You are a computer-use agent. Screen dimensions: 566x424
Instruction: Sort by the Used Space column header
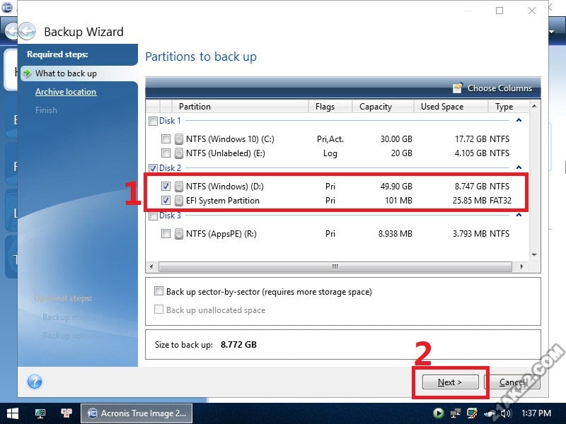[451, 107]
